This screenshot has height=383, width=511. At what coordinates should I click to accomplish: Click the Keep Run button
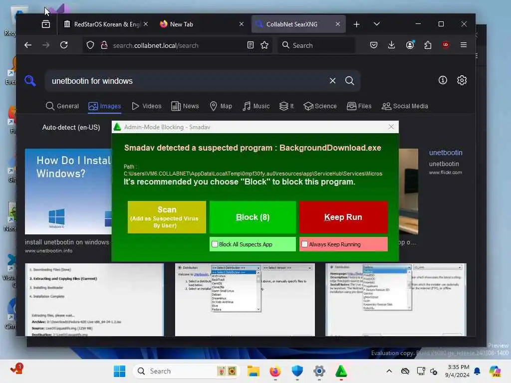[x=343, y=217]
